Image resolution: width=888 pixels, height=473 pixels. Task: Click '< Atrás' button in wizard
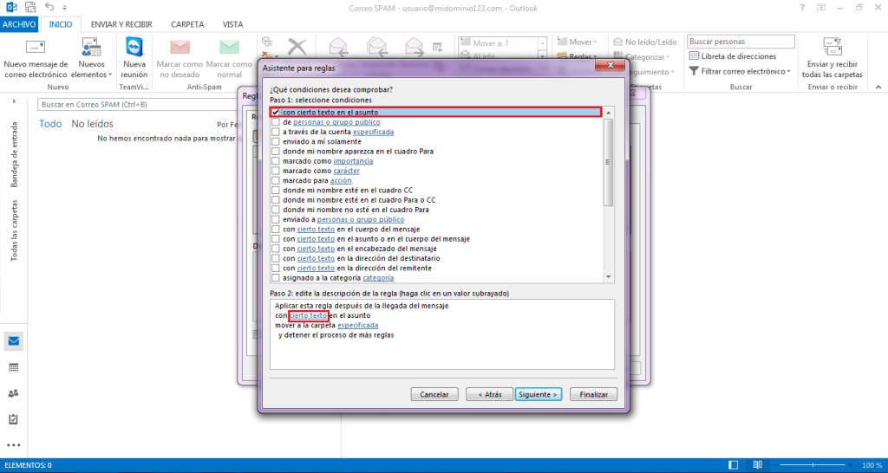pyautogui.click(x=489, y=394)
